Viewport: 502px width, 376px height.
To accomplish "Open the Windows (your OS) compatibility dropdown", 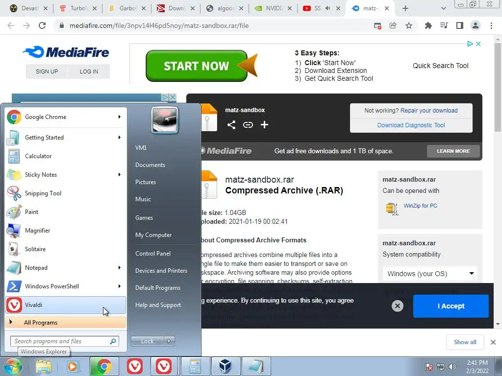I will pyautogui.click(x=430, y=274).
